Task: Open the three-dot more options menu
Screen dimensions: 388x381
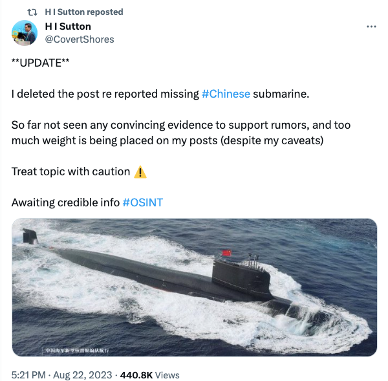Action: click(x=371, y=27)
